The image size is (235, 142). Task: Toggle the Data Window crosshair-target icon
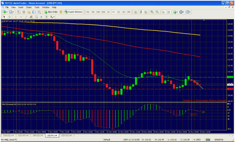click(x=24, y=12)
